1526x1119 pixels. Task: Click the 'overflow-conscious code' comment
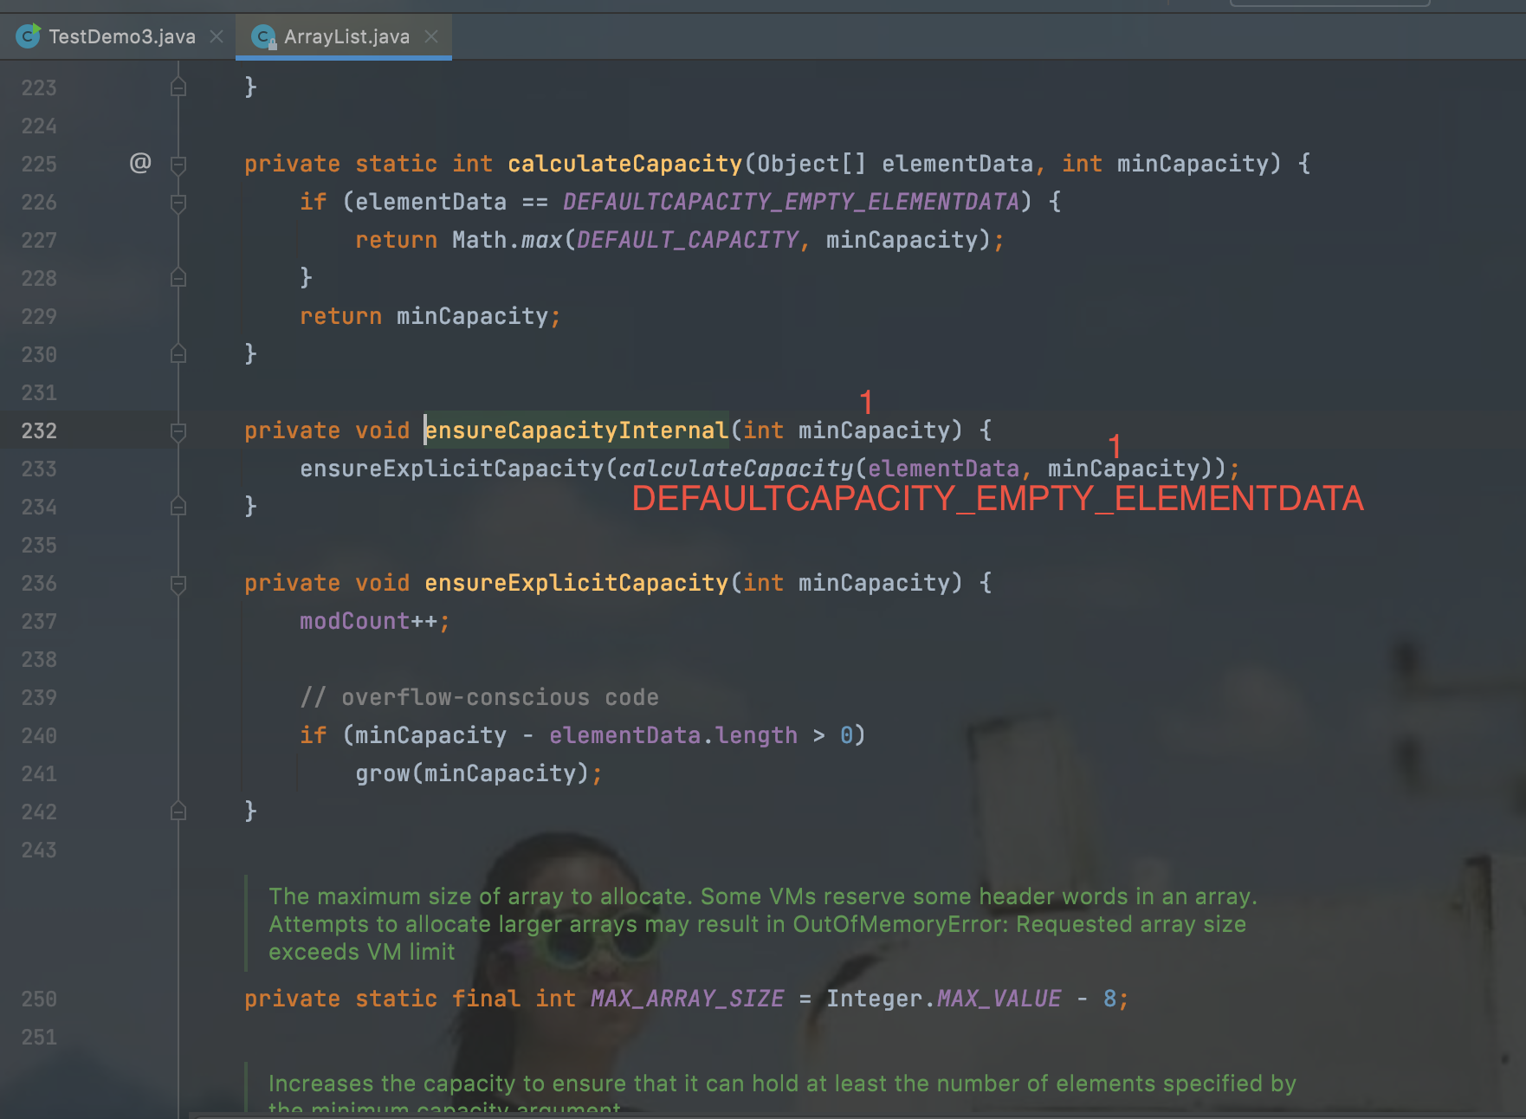[x=479, y=697]
